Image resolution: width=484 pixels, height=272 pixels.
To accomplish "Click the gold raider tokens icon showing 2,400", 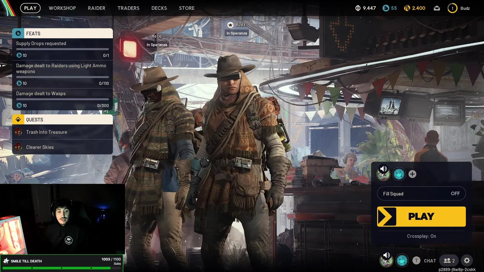I will click(x=407, y=8).
